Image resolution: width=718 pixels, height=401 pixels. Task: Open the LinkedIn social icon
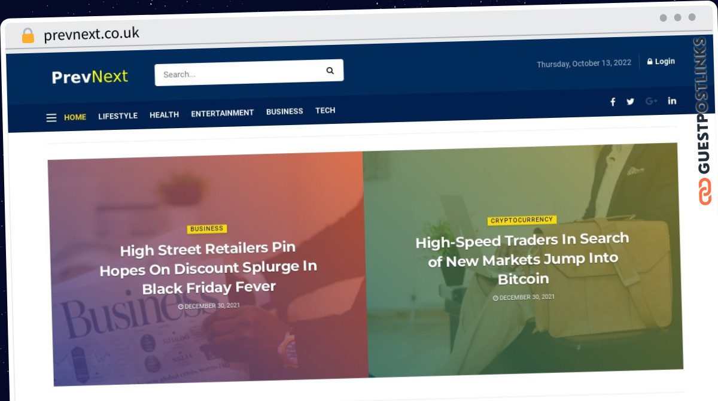[x=672, y=101]
